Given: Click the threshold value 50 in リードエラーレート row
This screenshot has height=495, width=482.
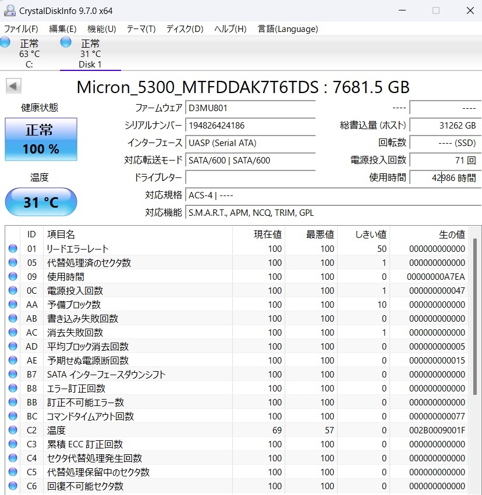Looking at the screenshot, I should pyautogui.click(x=382, y=248).
